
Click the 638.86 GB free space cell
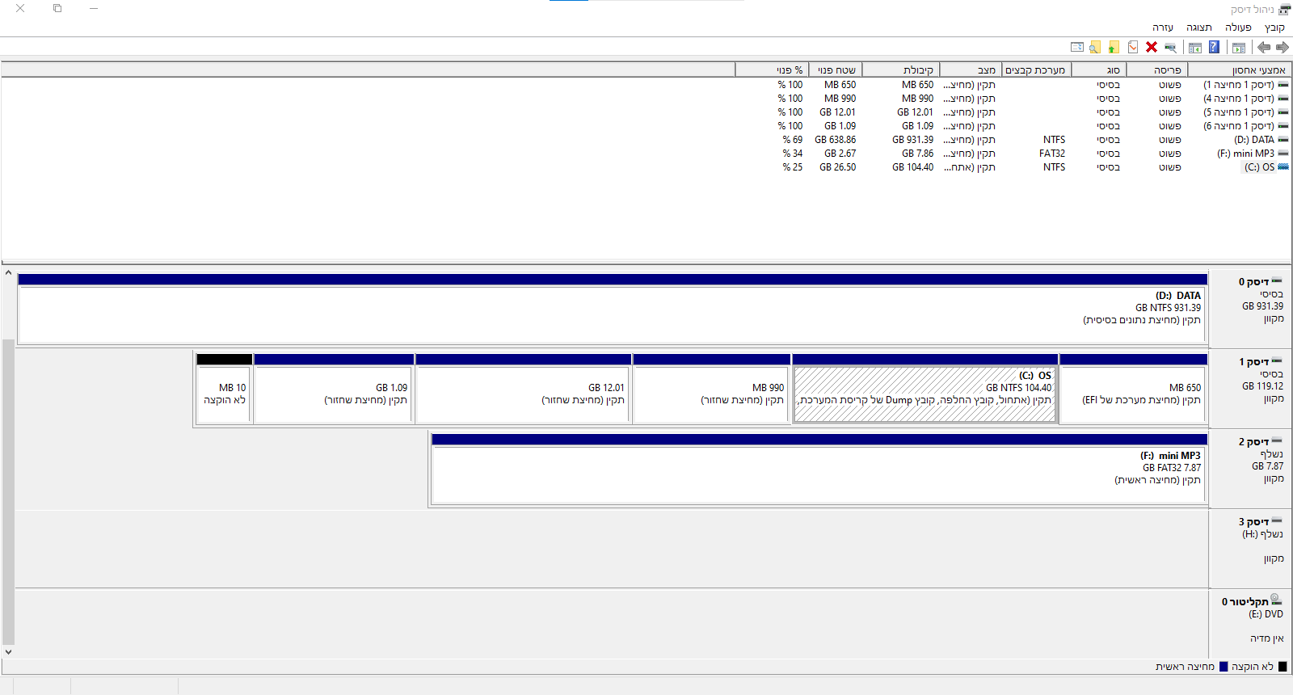(835, 140)
